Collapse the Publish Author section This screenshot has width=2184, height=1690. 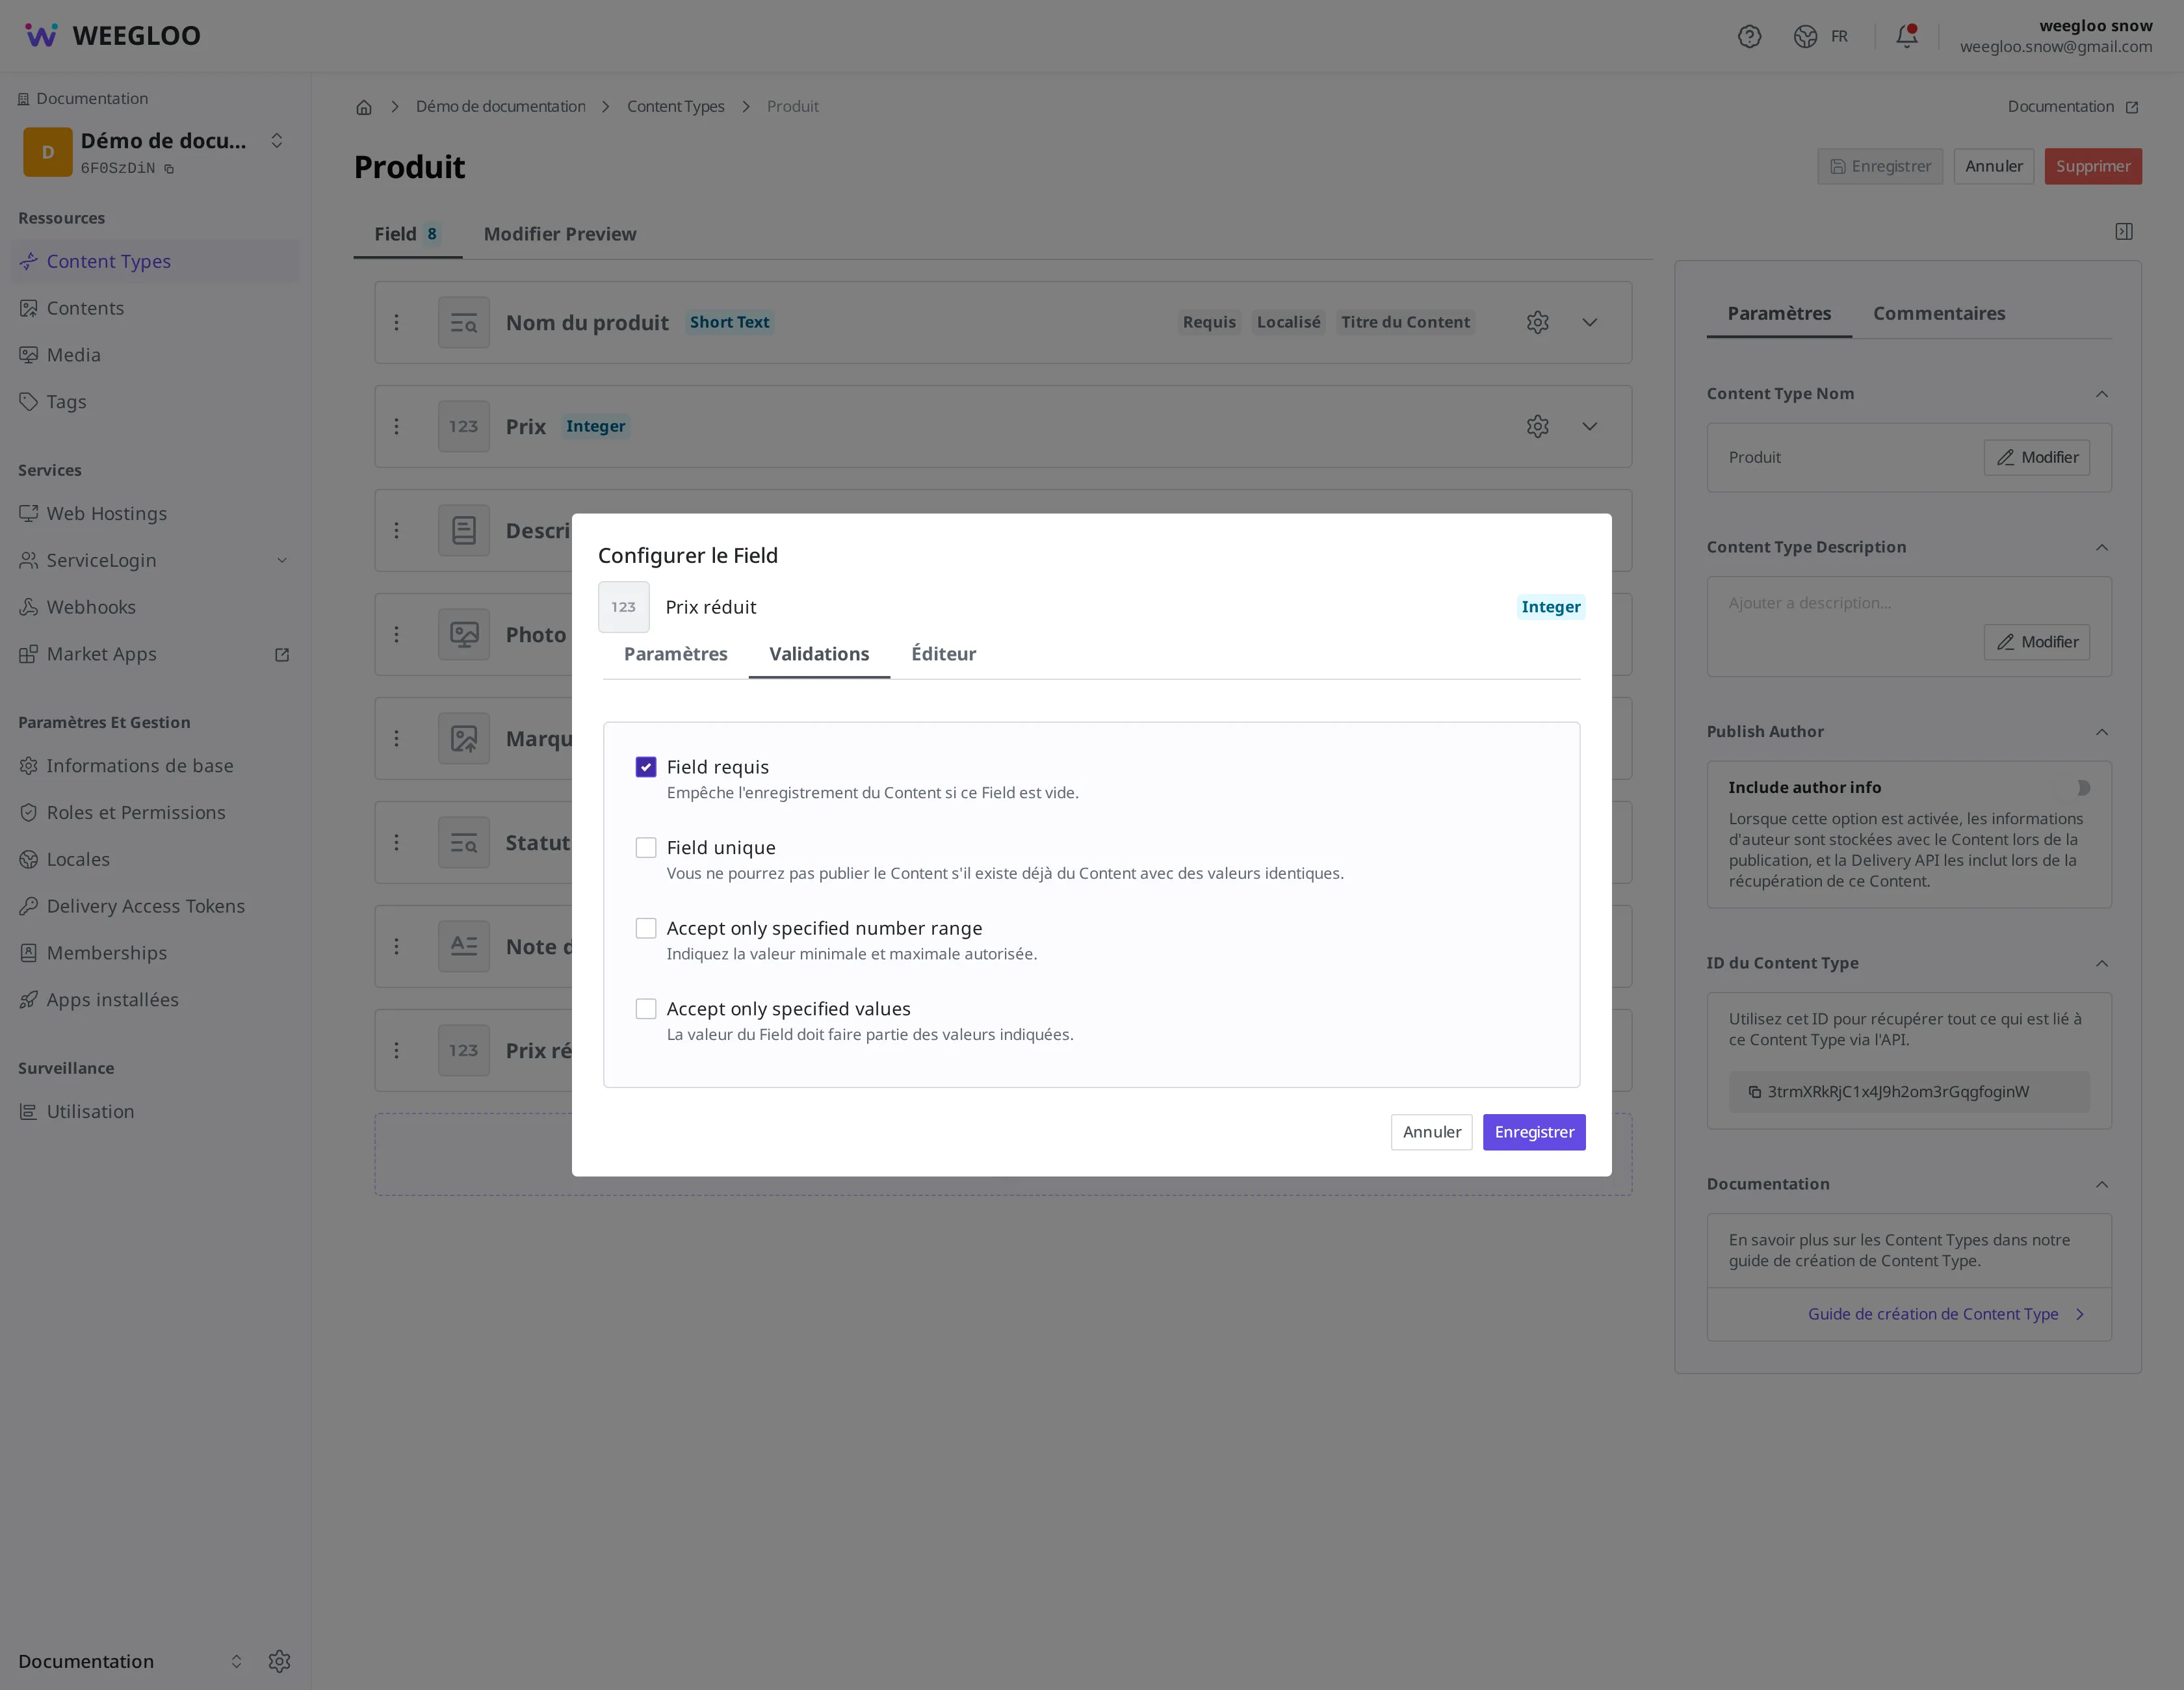pyautogui.click(x=2102, y=732)
